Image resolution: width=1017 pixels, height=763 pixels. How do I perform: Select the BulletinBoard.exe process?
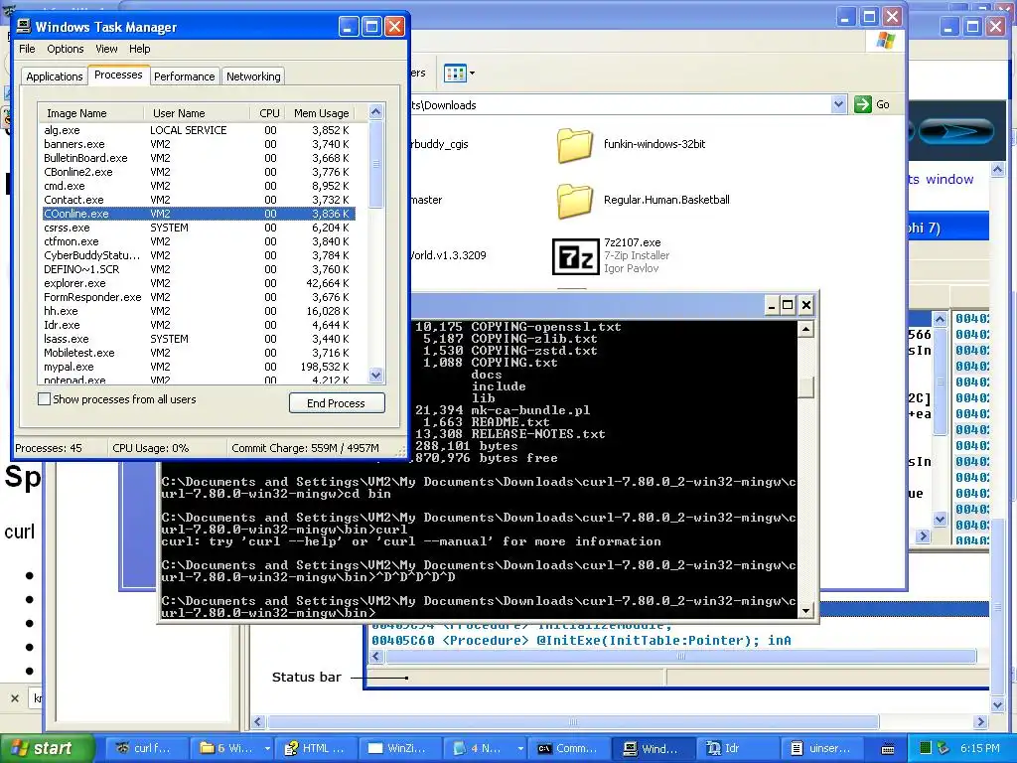click(199, 158)
